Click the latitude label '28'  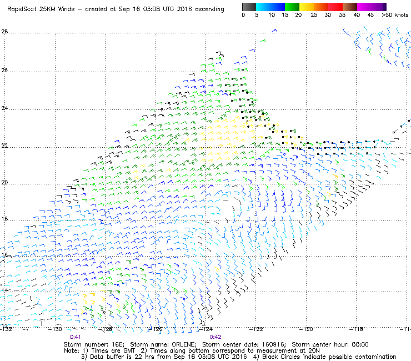[x=4, y=32]
